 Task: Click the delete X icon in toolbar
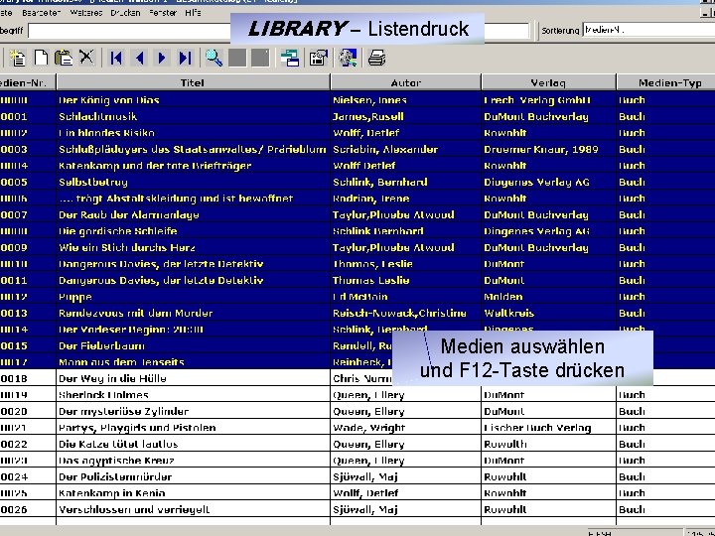(x=86, y=57)
